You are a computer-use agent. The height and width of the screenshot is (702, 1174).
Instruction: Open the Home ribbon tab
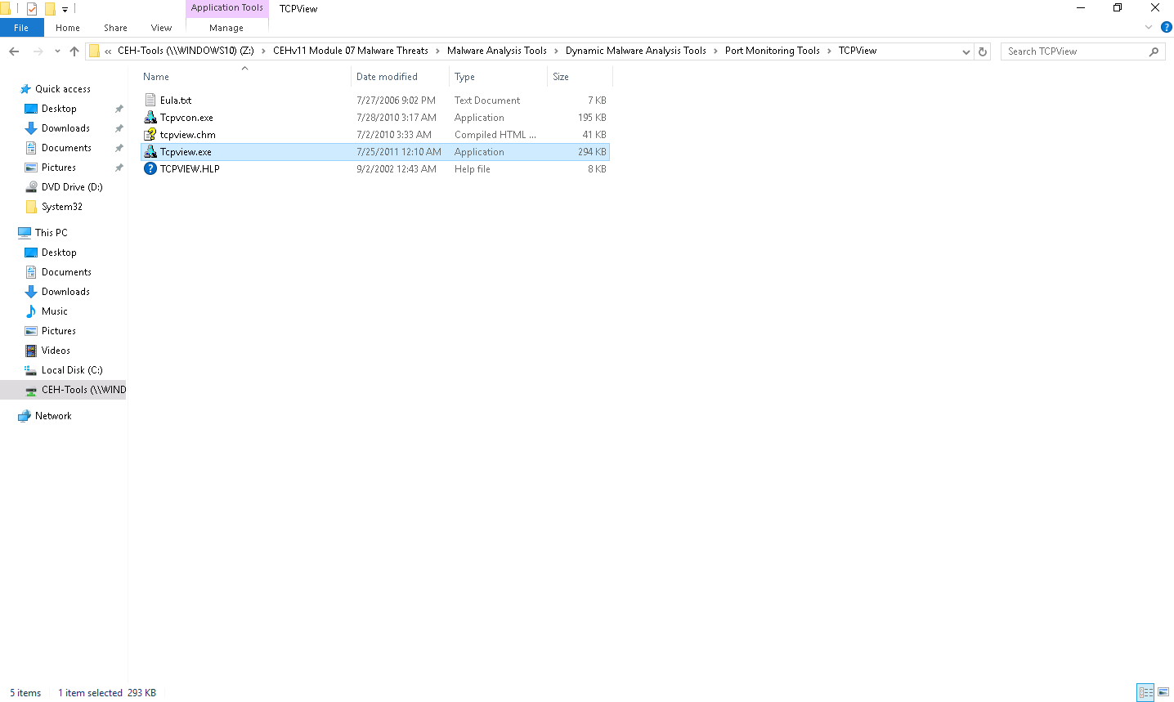point(68,28)
